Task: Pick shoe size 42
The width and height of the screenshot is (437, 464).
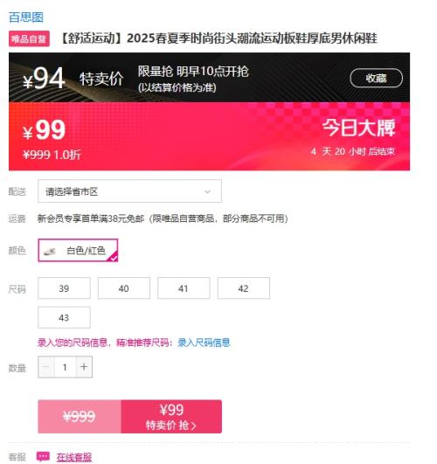Action: point(243,288)
